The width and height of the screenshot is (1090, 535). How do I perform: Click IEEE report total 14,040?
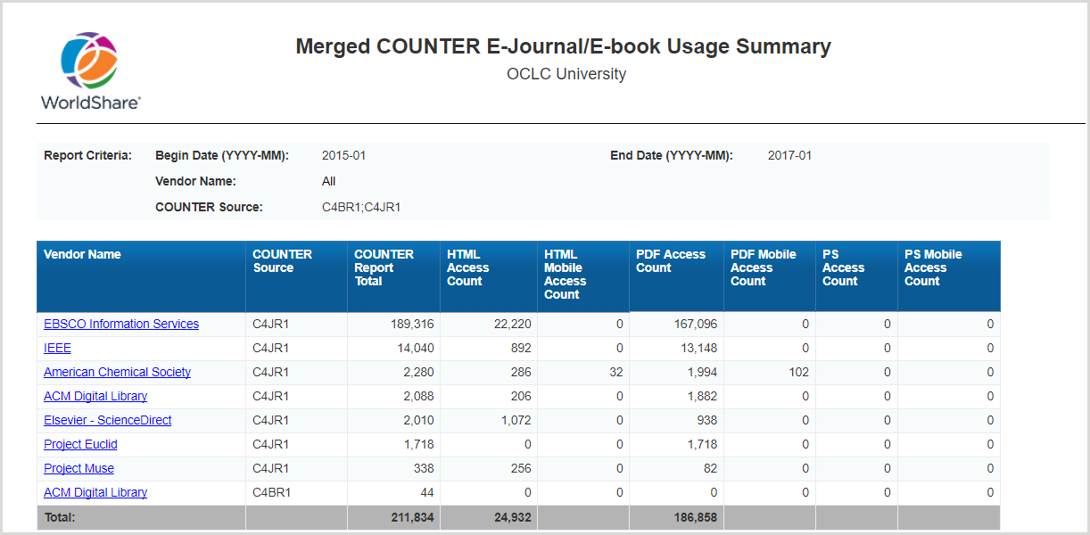416,348
